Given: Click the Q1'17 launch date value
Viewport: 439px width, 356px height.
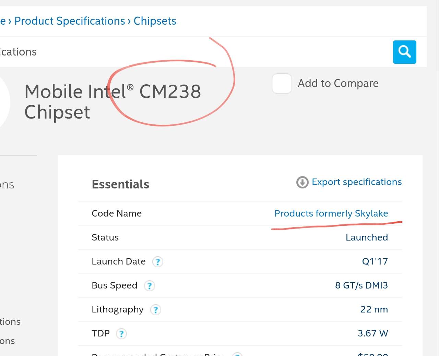Looking at the screenshot, I should (375, 261).
